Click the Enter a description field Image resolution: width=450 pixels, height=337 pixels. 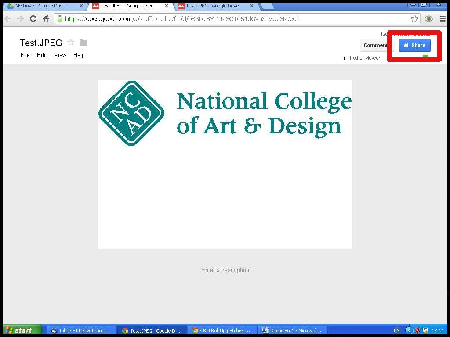click(x=225, y=270)
